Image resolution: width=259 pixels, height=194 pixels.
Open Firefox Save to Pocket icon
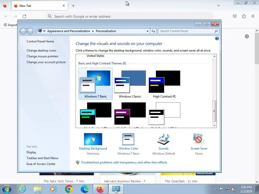click(235, 16)
